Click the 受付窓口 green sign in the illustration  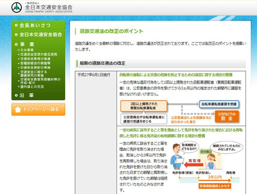[x=206, y=152]
